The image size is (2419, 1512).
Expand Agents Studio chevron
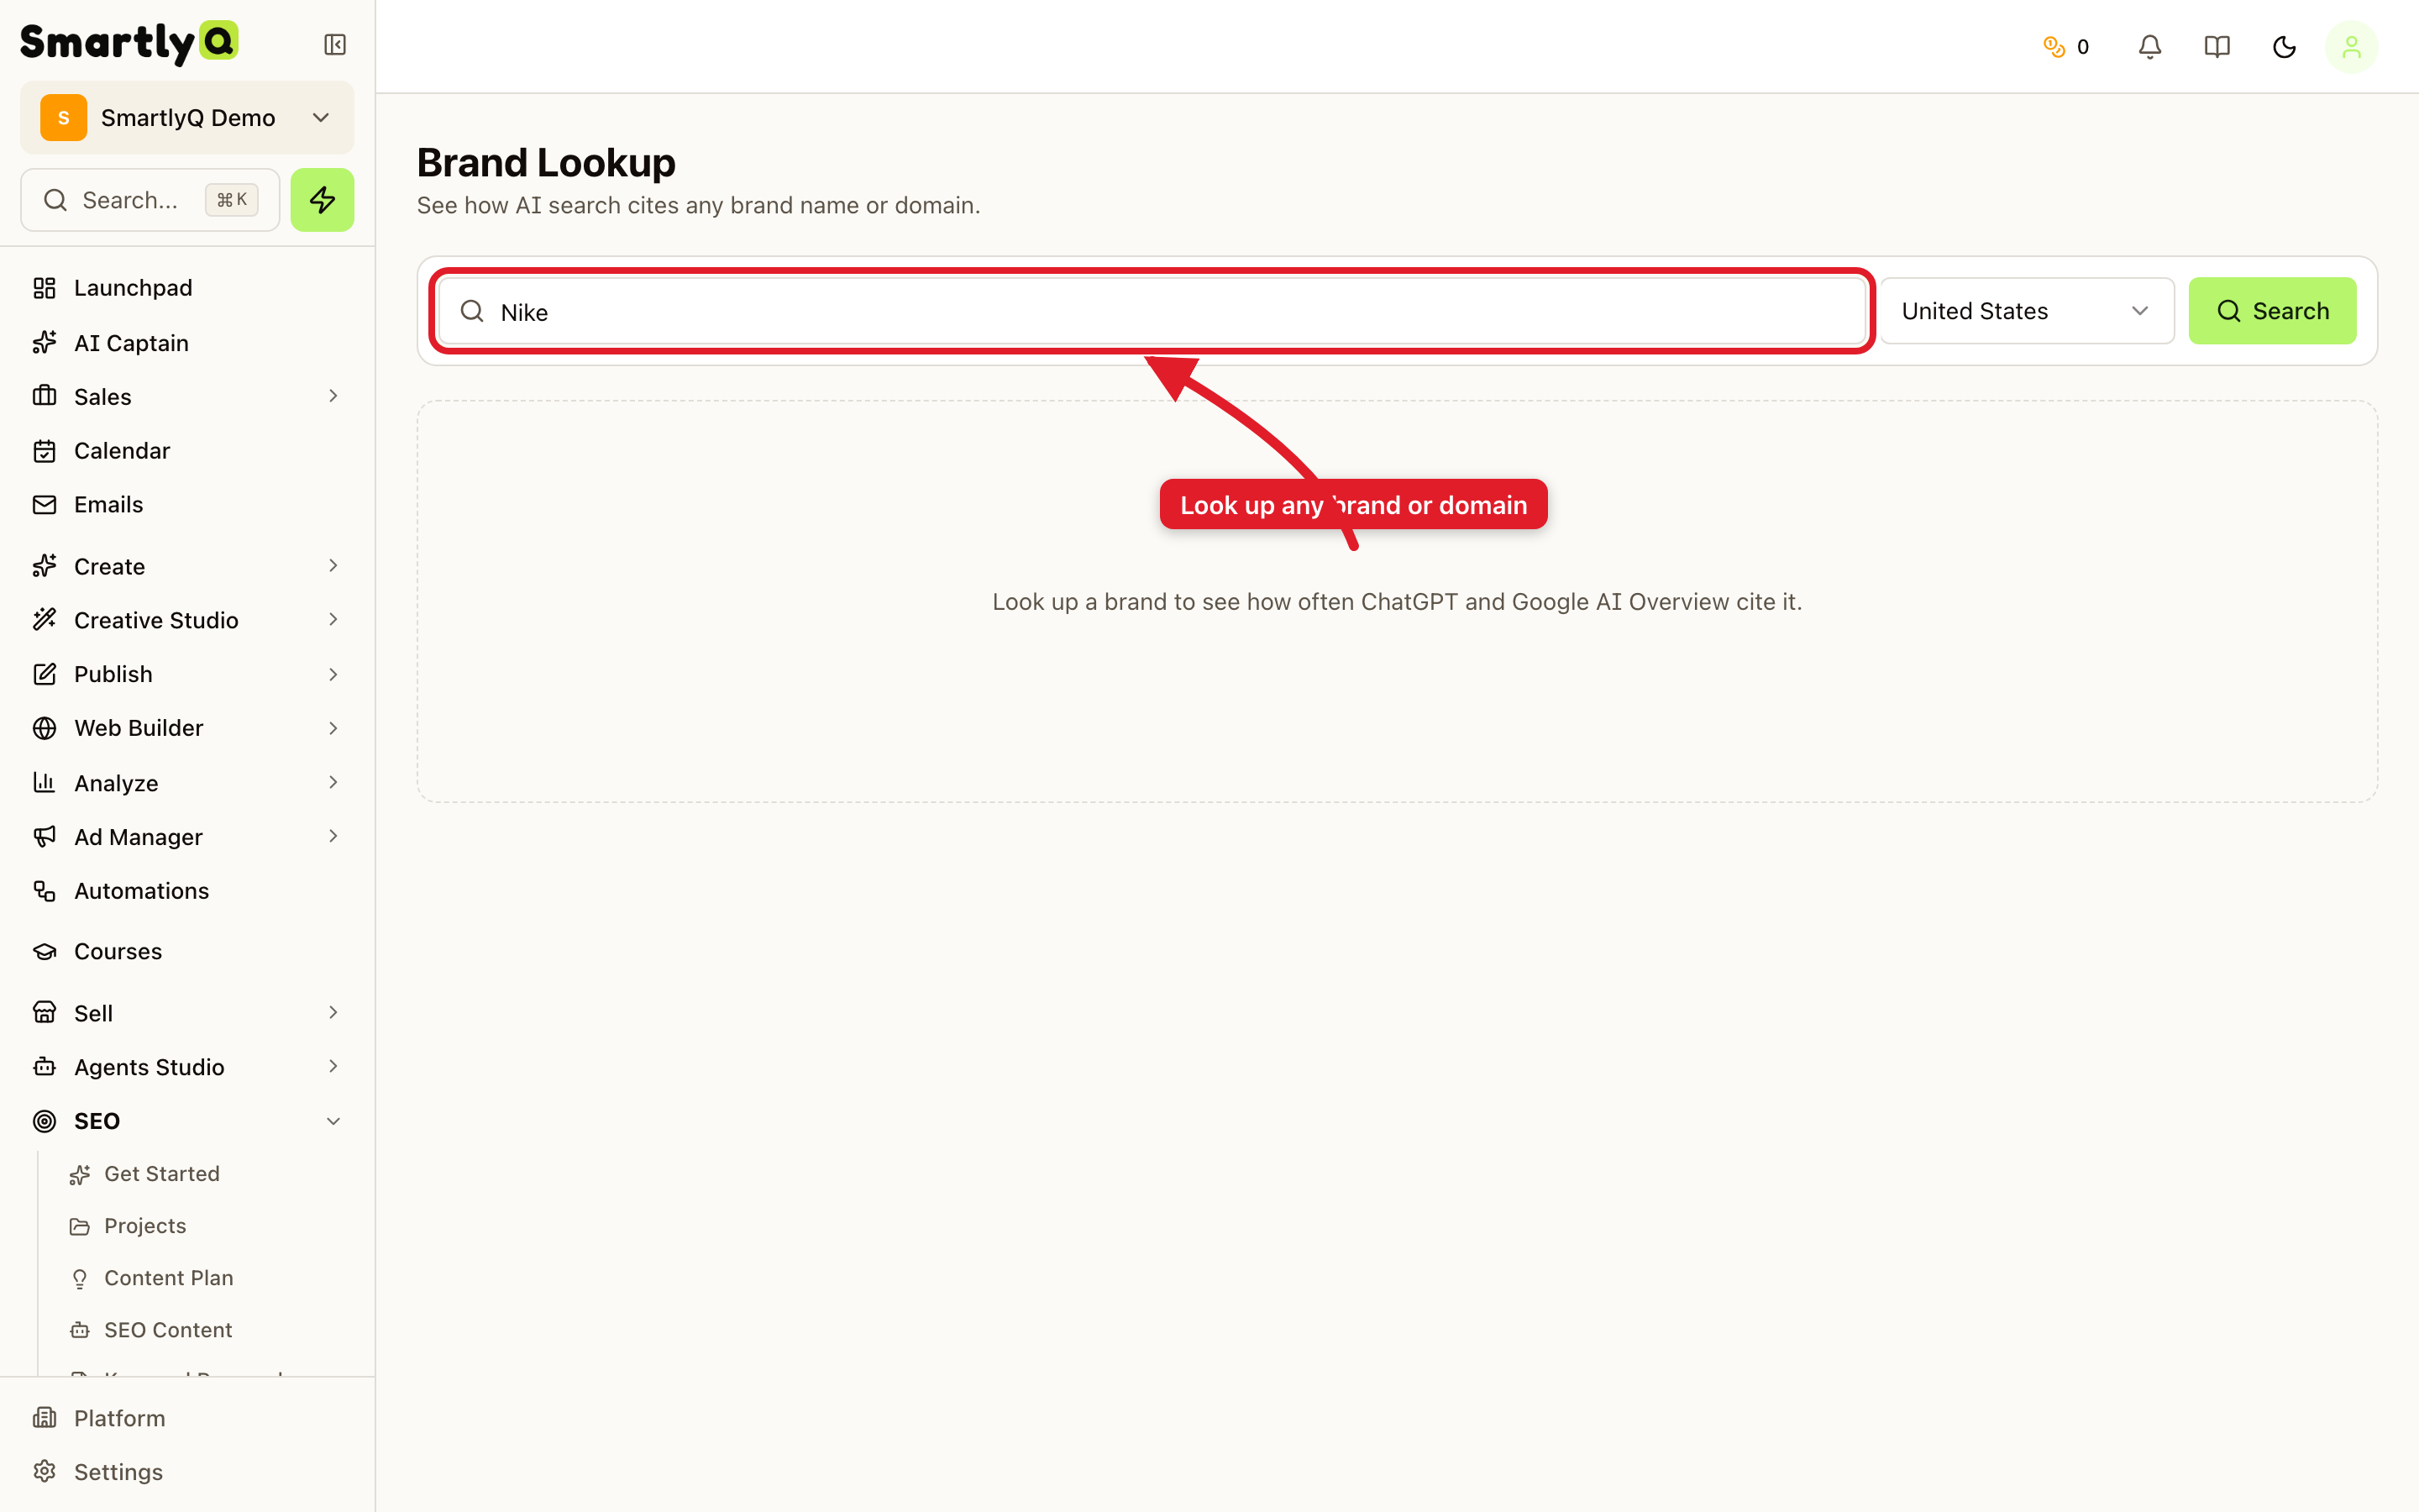pos(333,1067)
